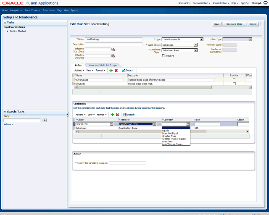
Task: Delete the condition with the red X icon
Action: coord(117,115)
